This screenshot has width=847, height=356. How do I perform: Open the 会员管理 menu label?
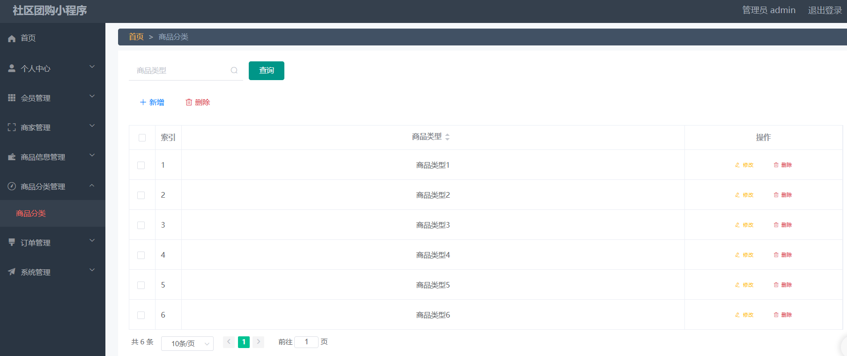pyautogui.click(x=36, y=98)
